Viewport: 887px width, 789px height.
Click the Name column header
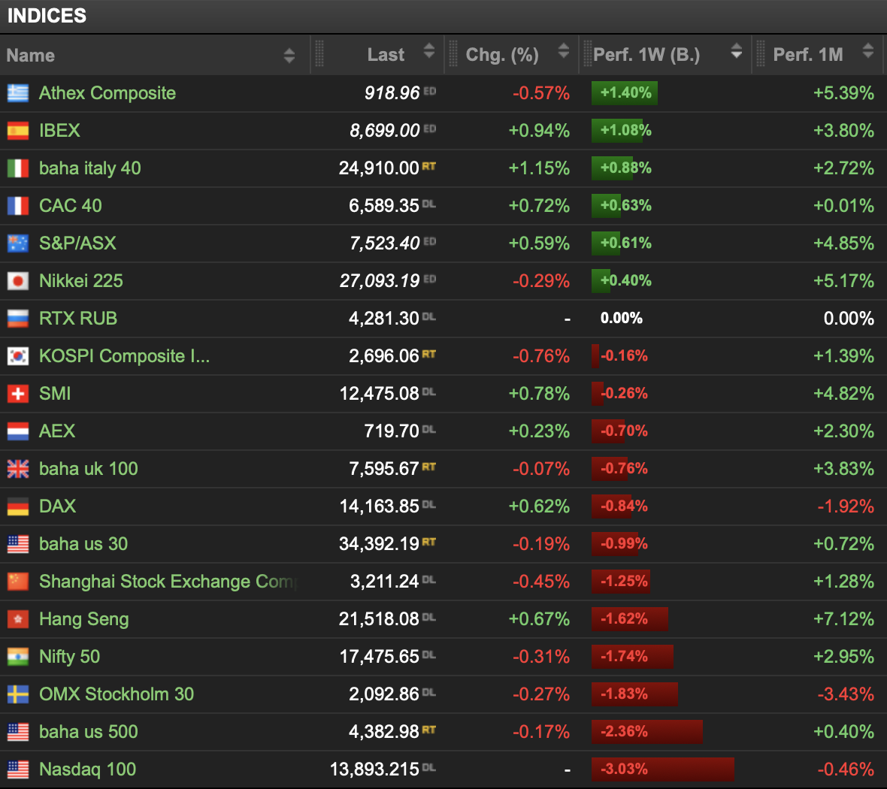(x=31, y=56)
